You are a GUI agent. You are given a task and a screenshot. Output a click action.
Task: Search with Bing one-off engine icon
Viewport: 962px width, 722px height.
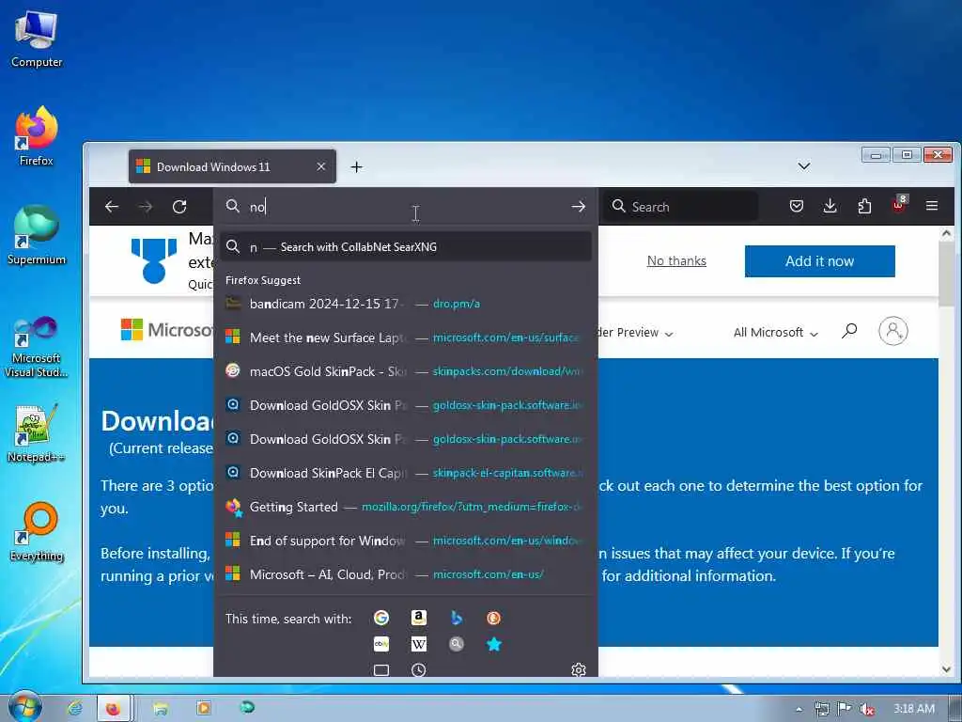tap(456, 618)
